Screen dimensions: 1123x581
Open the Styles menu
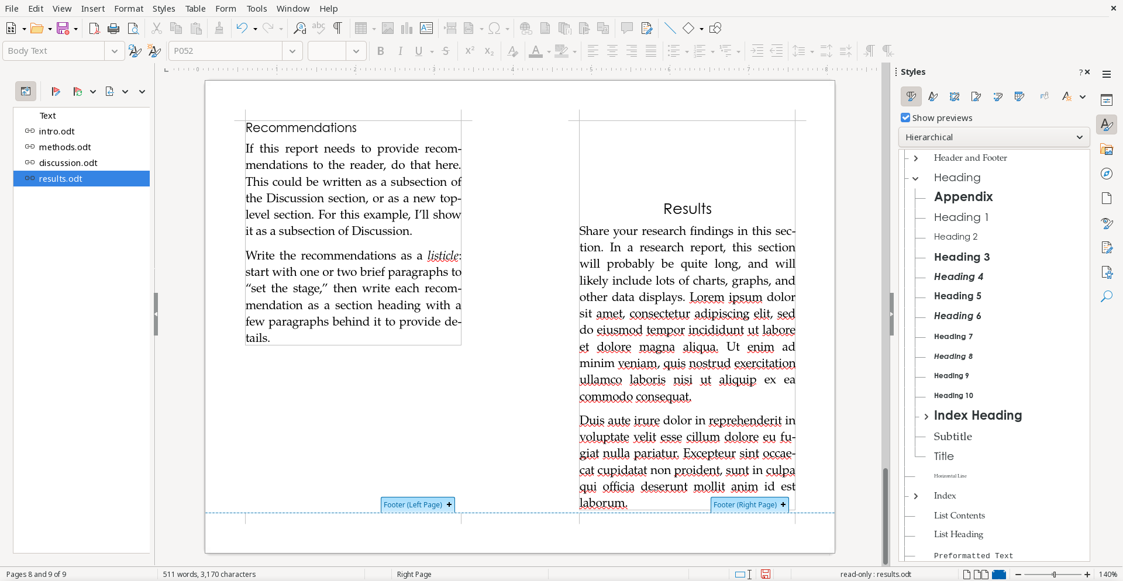(164, 9)
